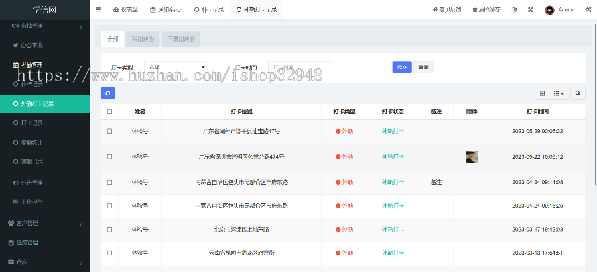The height and width of the screenshot is (272, 597).
Task: Click the 打卡时间 column header
Action: point(537,112)
